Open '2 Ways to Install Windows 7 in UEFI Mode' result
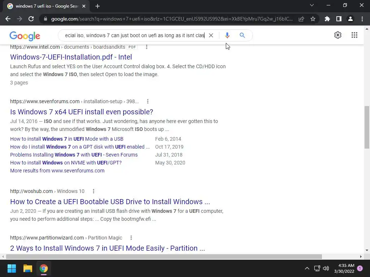Viewport: 370px width, 277px height. click(x=108, y=248)
